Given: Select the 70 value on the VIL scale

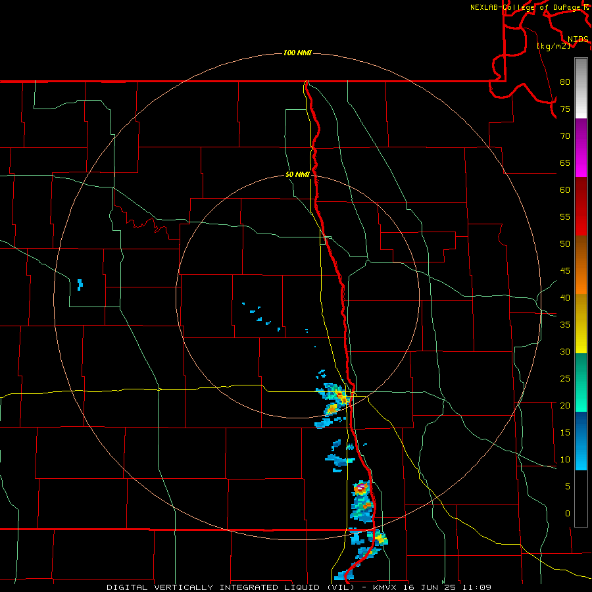Looking at the screenshot, I should click(x=565, y=136).
